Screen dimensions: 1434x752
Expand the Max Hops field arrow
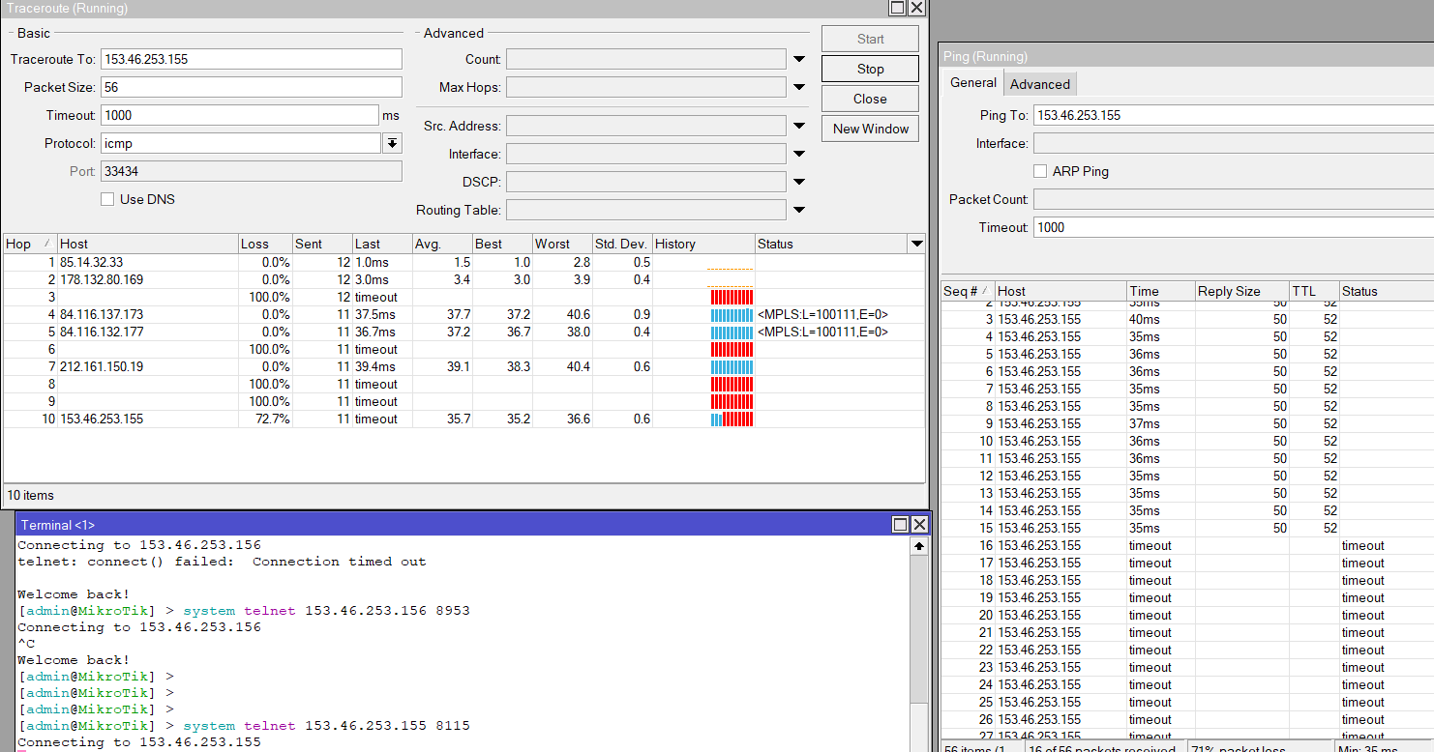(x=799, y=88)
